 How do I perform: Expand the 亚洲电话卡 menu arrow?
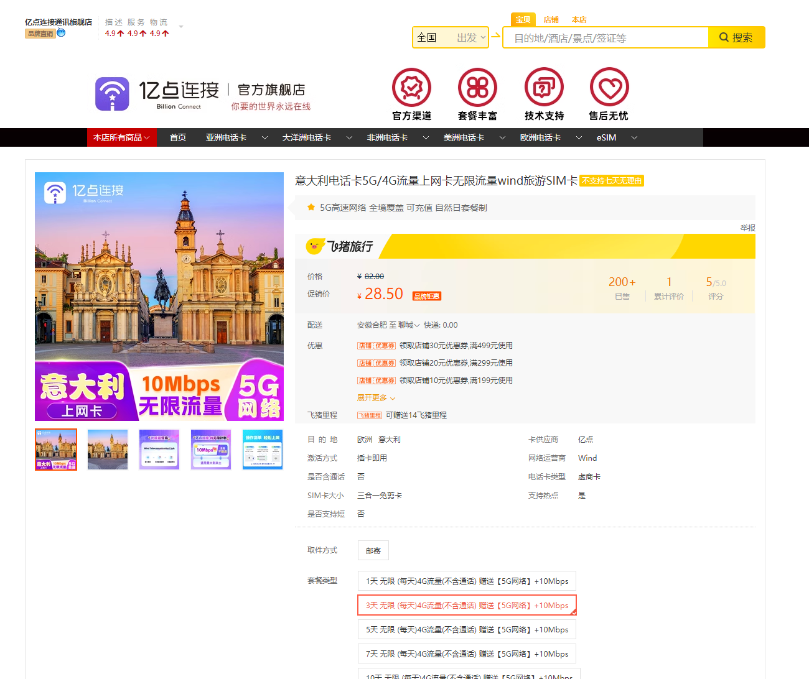(x=264, y=137)
